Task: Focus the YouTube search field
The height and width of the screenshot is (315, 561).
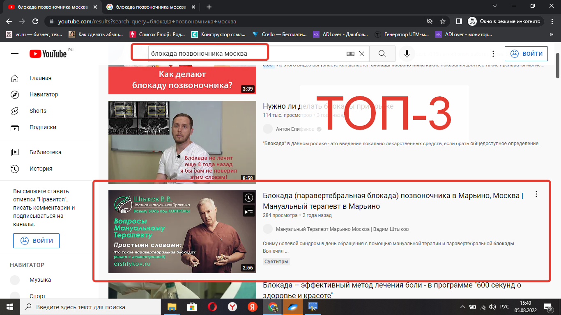Action: (246, 54)
